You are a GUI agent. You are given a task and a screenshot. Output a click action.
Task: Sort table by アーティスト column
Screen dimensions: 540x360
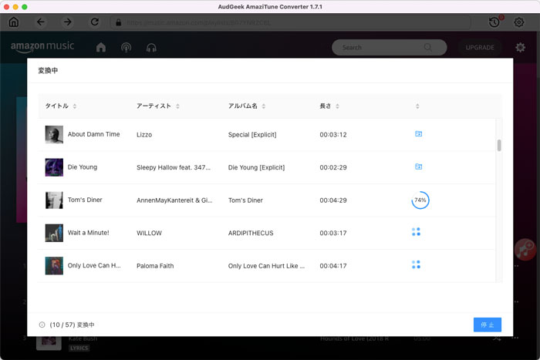pyautogui.click(x=177, y=106)
